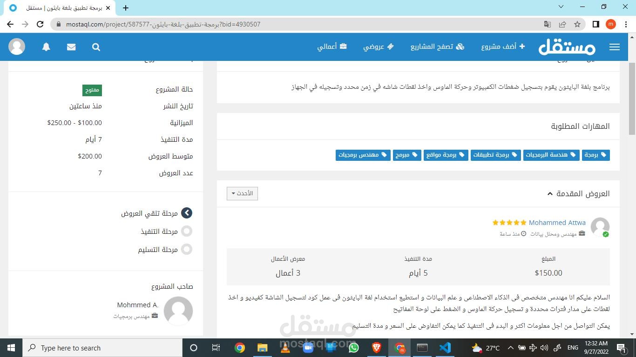The width and height of the screenshot is (636, 357).
Task: Click the address bar URL
Action: pyautogui.click(x=163, y=24)
